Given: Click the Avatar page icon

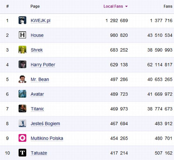Looking at the screenshot, I should pos(22,94).
